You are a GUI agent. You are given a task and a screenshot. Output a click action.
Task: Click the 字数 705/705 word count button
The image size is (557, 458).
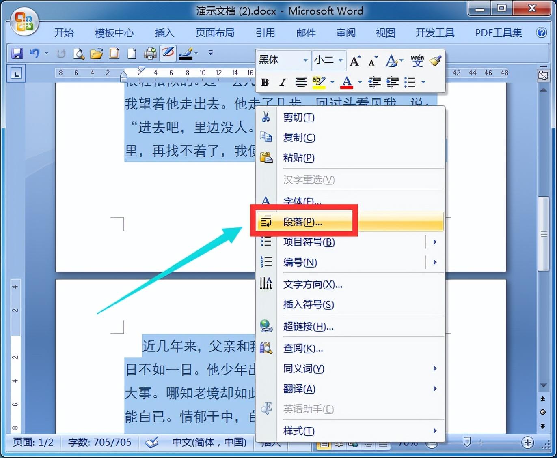coord(99,442)
